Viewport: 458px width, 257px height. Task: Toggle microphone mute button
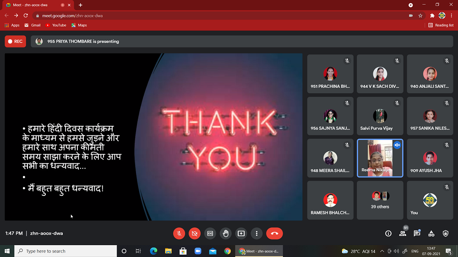click(x=179, y=233)
